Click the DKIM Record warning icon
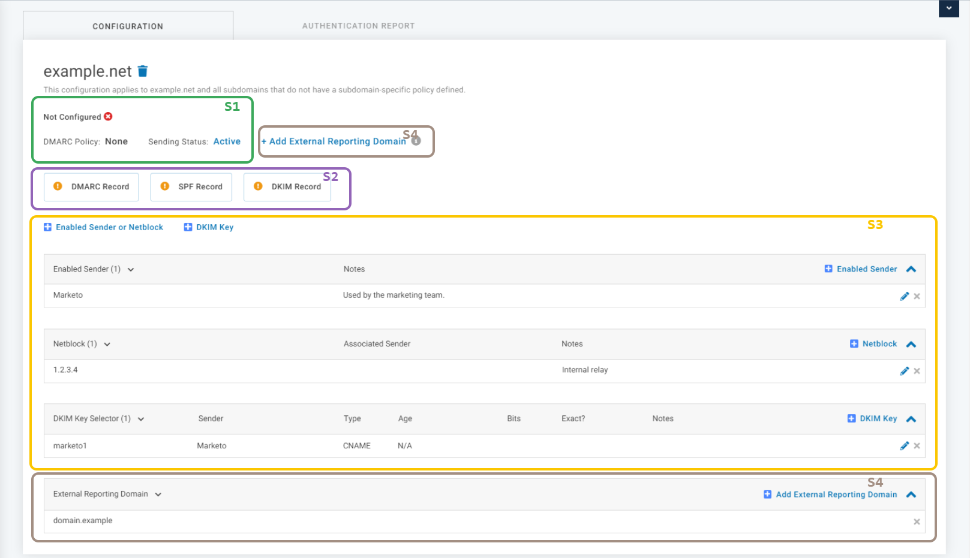The width and height of the screenshot is (970, 558). pyautogui.click(x=258, y=186)
